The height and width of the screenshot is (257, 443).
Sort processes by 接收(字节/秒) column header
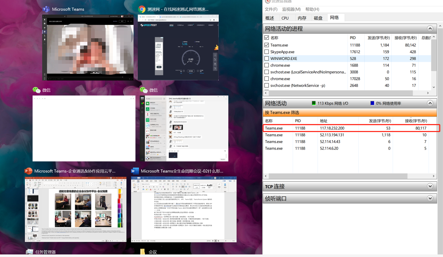(405, 38)
